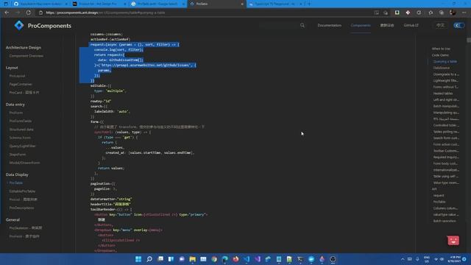Open ProLayout in sidebar
The image size is (471, 265).
pyautogui.click(x=17, y=76)
